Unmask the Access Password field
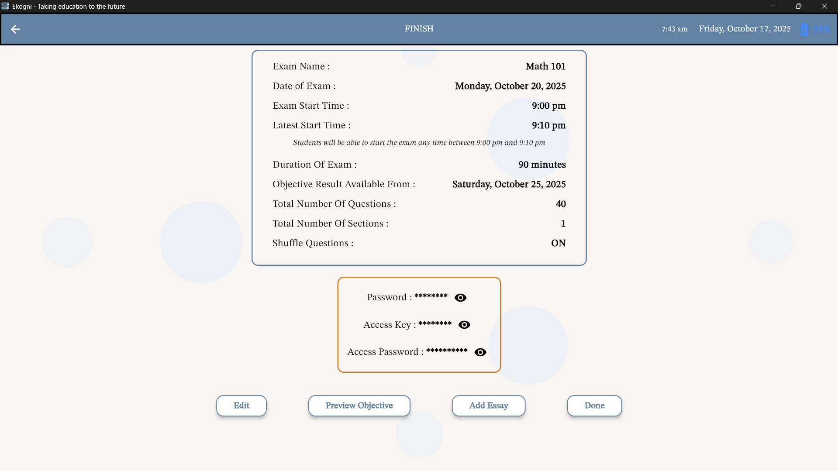 coord(480,352)
